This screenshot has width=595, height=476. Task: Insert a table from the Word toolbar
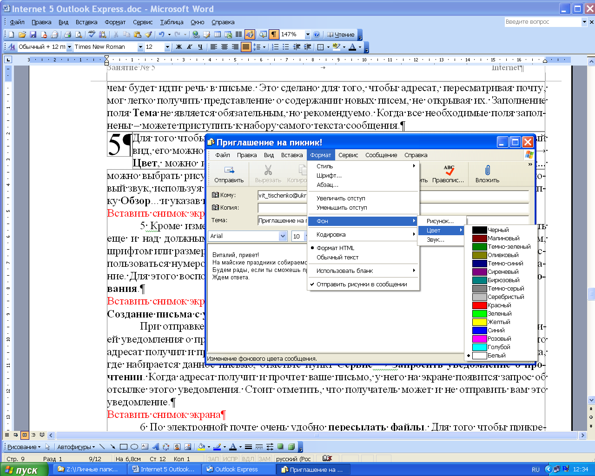point(217,34)
